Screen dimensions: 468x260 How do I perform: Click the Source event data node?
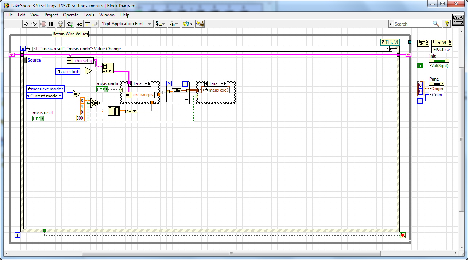pyautogui.click(x=33, y=60)
